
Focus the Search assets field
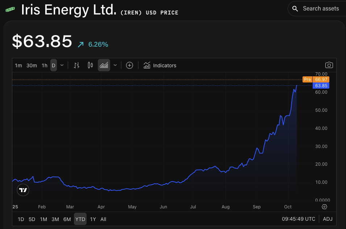317,9
